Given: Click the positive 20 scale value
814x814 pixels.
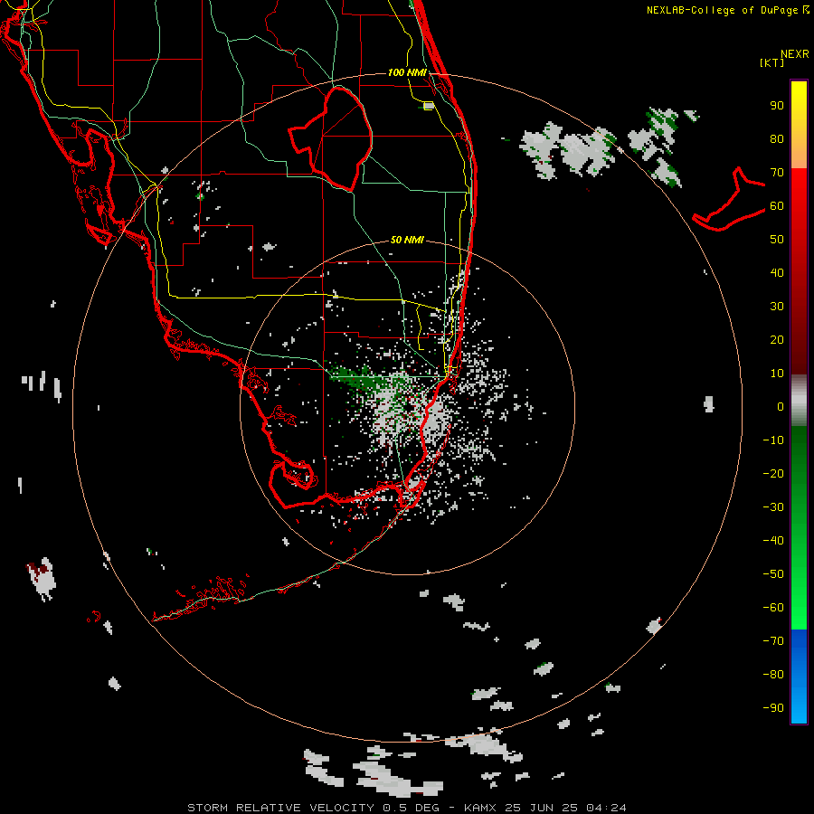Looking at the screenshot, I should point(777,339).
